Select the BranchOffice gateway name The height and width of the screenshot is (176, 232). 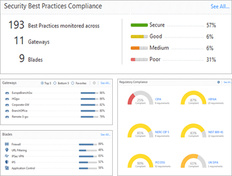(19, 111)
